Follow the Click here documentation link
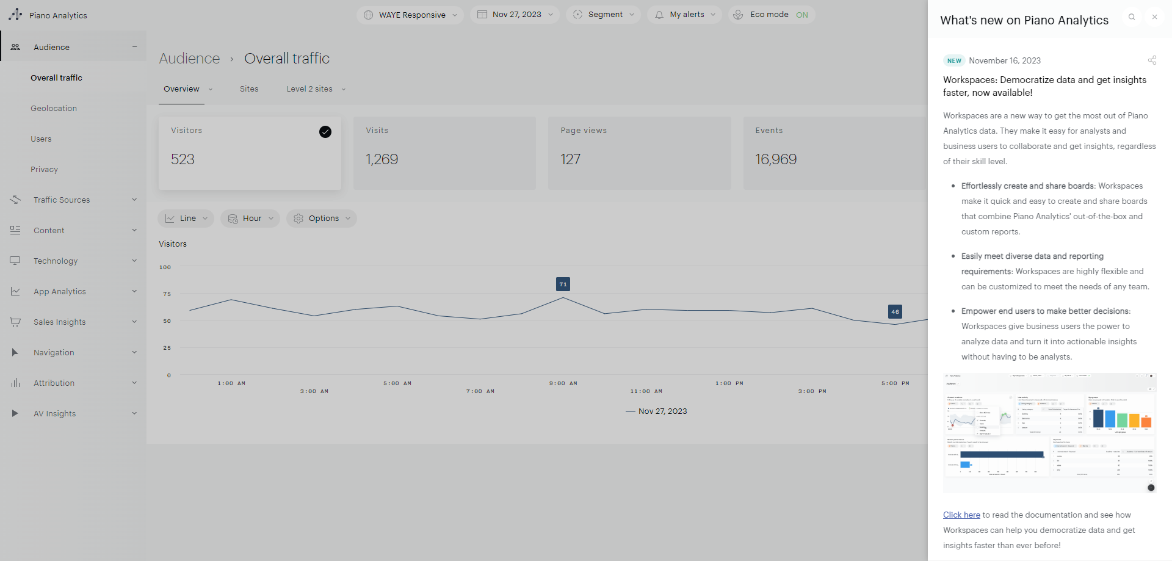 (961, 515)
